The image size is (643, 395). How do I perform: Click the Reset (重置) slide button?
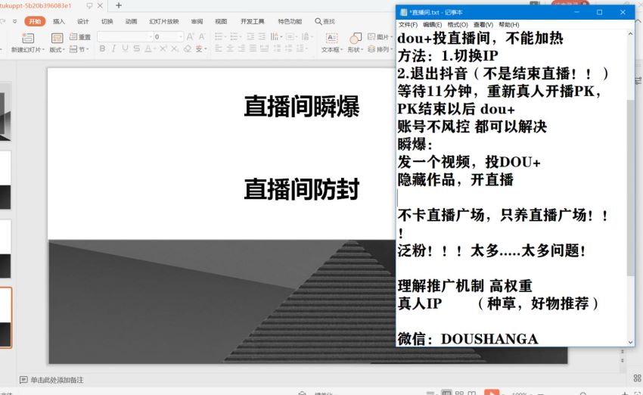point(80,37)
